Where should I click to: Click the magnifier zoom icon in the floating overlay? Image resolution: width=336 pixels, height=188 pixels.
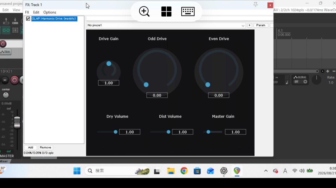(x=144, y=12)
